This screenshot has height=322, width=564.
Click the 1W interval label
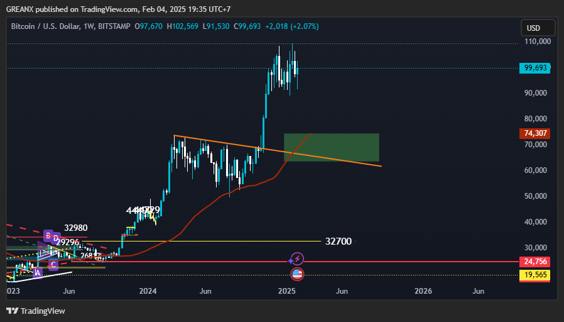(x=89, y=26)
